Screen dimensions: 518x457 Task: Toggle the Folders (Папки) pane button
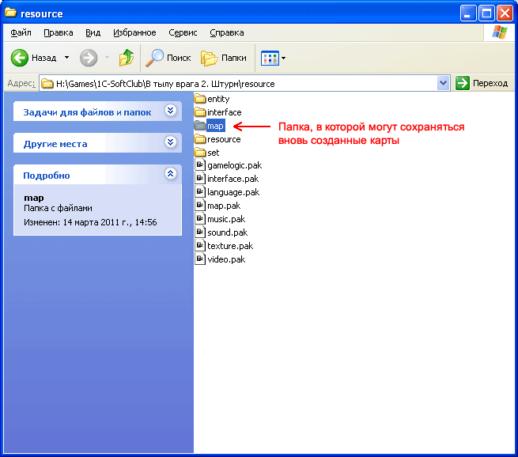coord(224,58)
